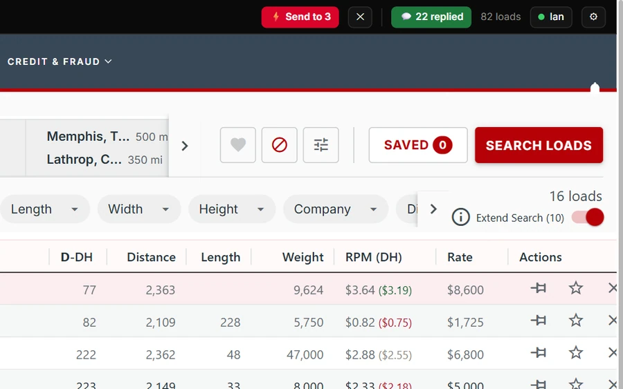Image resolution: width=623 pixels, height=389 pixels.
Task: Sort by the Weight column header
Action: tap(303, 257)
